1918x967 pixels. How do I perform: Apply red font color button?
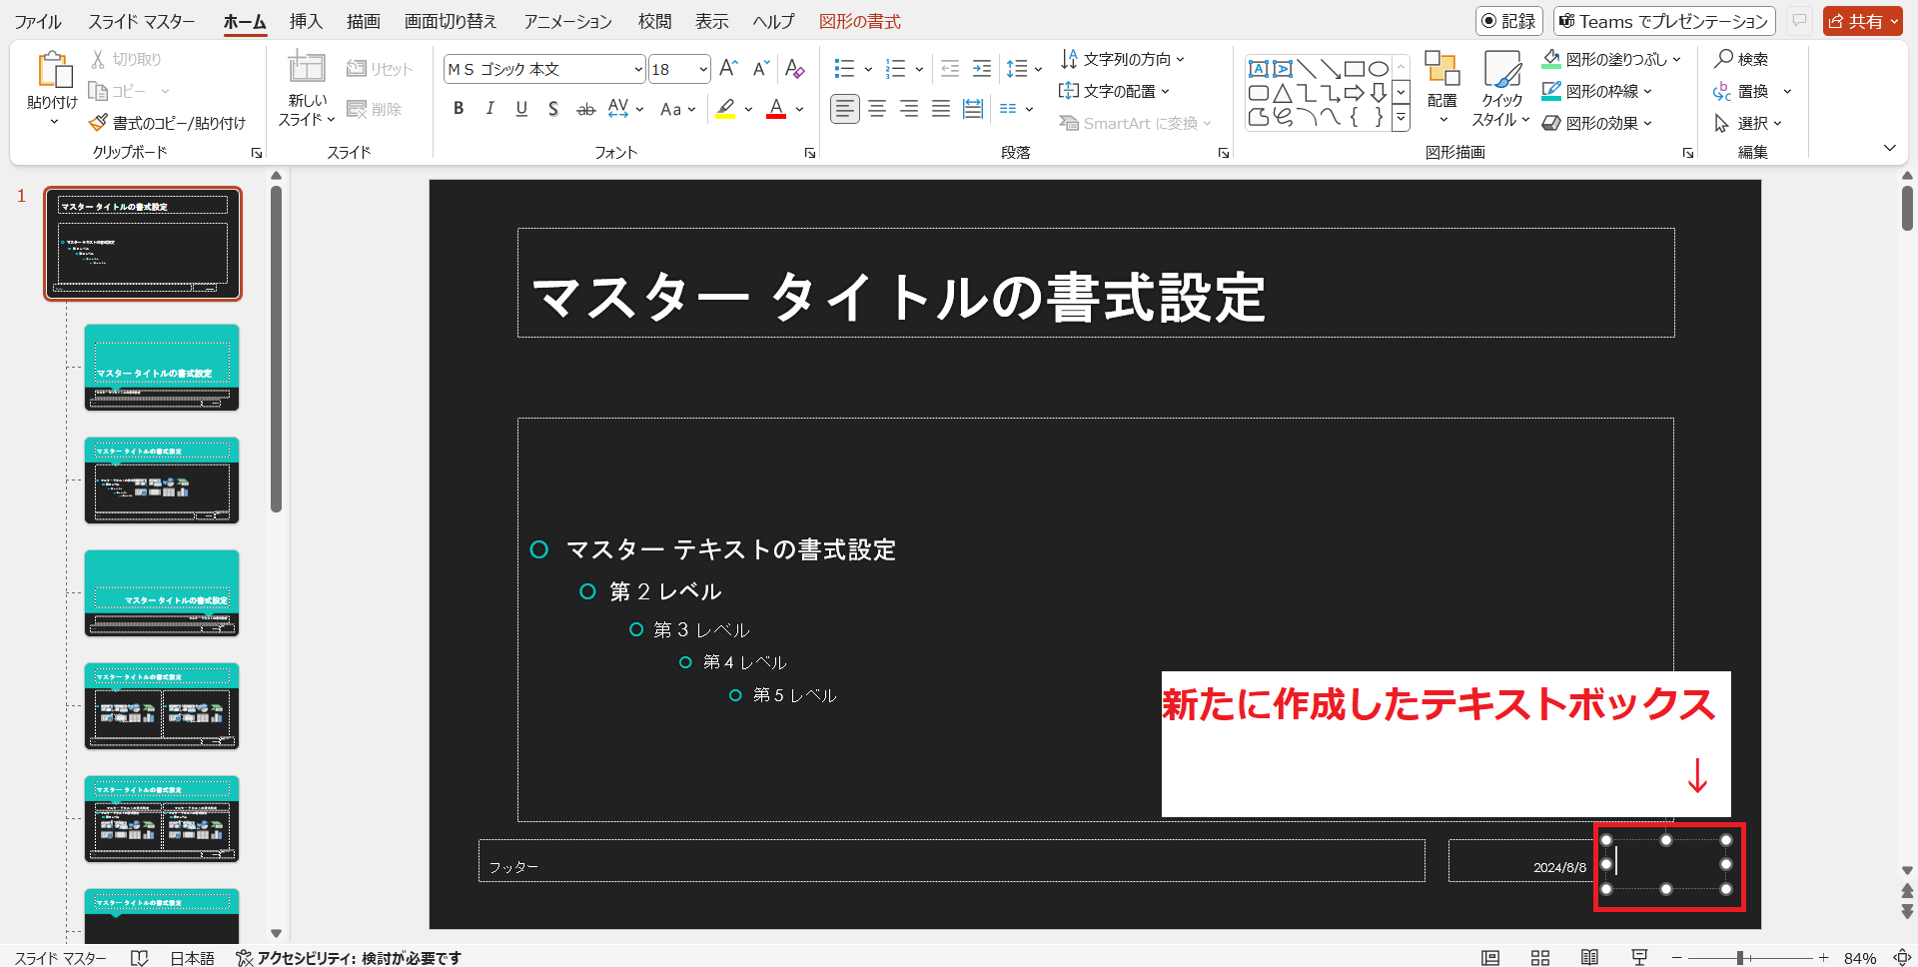coord(776,109)
